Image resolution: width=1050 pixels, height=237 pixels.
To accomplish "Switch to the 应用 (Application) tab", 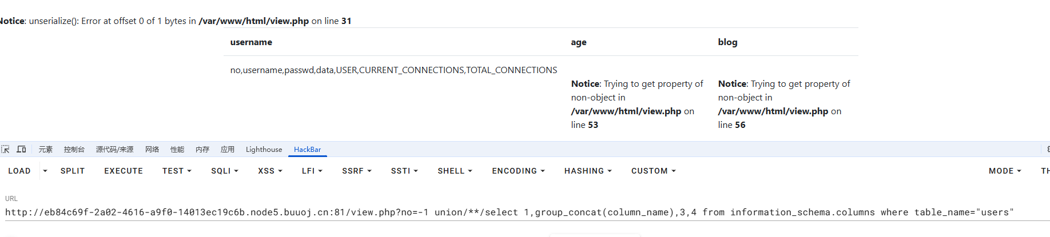I will 228,150.
